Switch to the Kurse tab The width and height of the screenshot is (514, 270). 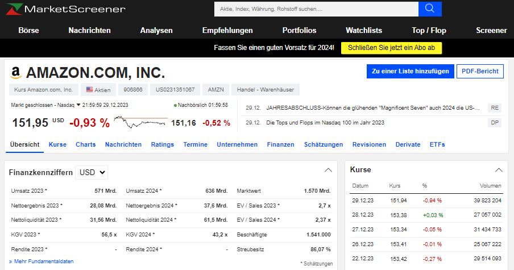(57, 144)
